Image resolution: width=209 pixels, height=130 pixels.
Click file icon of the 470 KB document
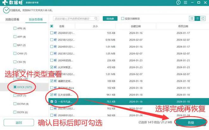coord(55,67)
